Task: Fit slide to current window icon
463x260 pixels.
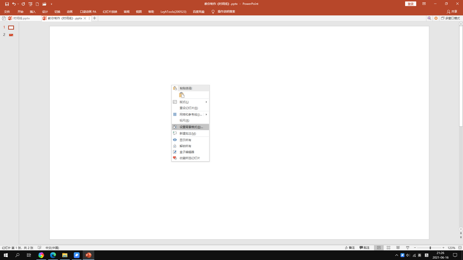Action: point(460,248)
